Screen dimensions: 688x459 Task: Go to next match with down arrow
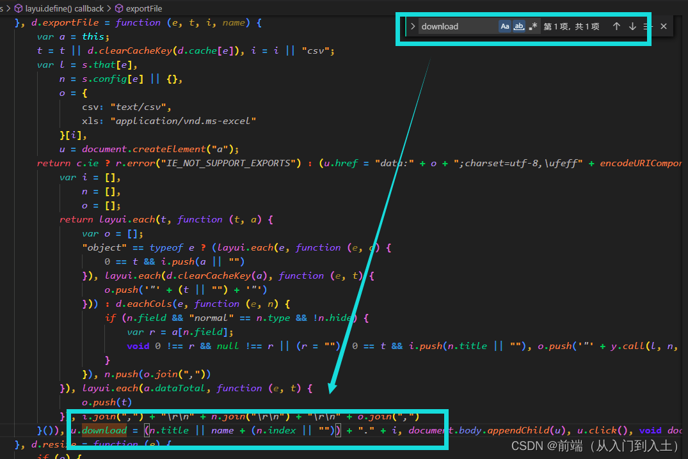click(x=632, y=26)
